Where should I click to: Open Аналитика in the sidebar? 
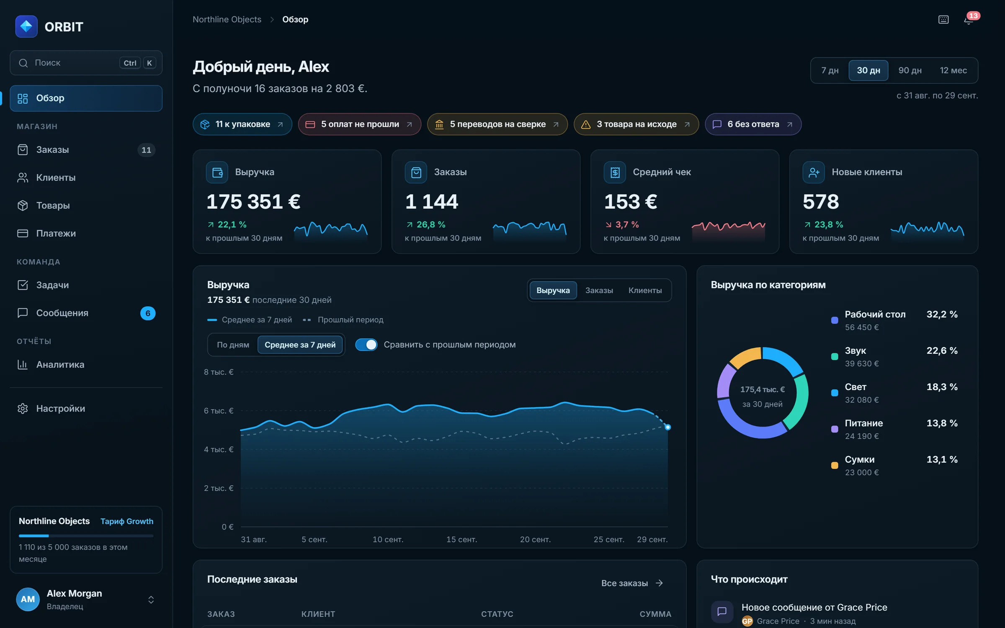[x=86, y=364]
